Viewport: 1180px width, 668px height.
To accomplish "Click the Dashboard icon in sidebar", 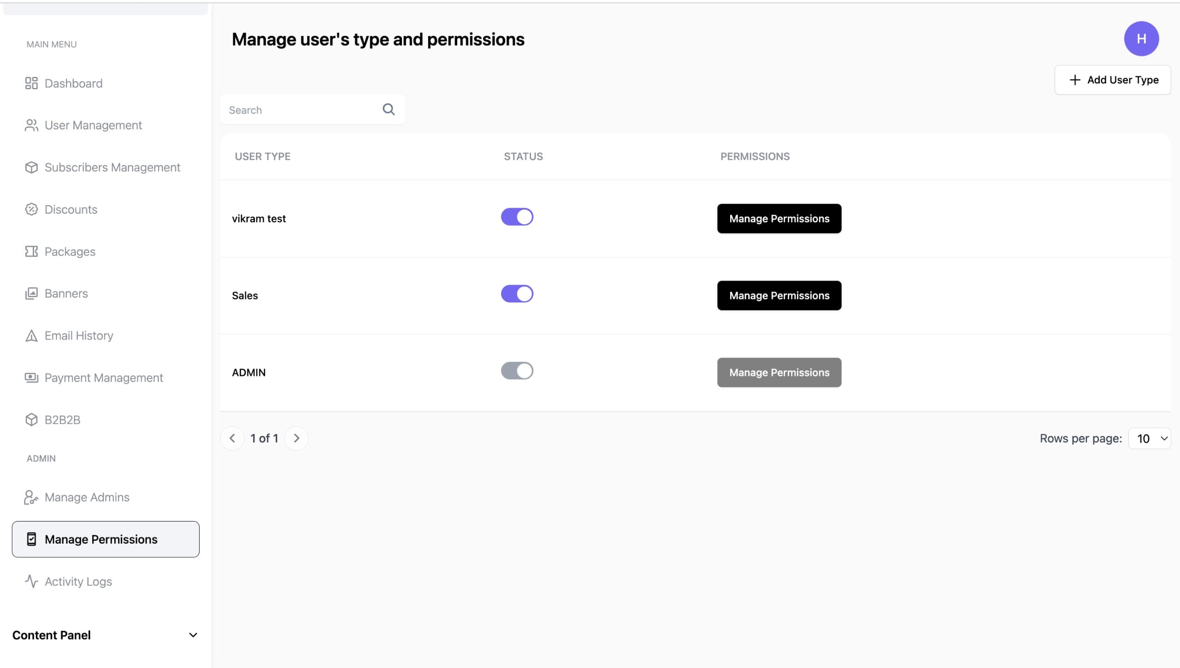I will pos(31,83).
